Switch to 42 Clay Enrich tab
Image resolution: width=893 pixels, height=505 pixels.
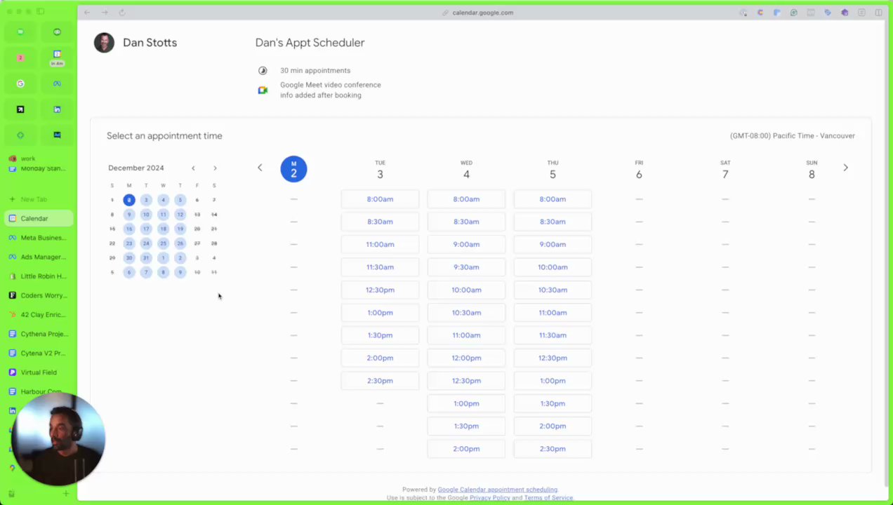[39, 314]
